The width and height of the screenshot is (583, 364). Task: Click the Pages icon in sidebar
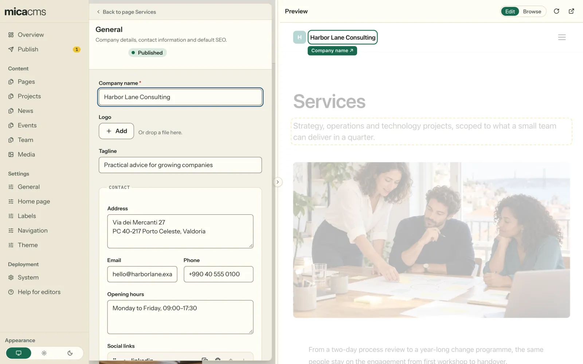11,82
